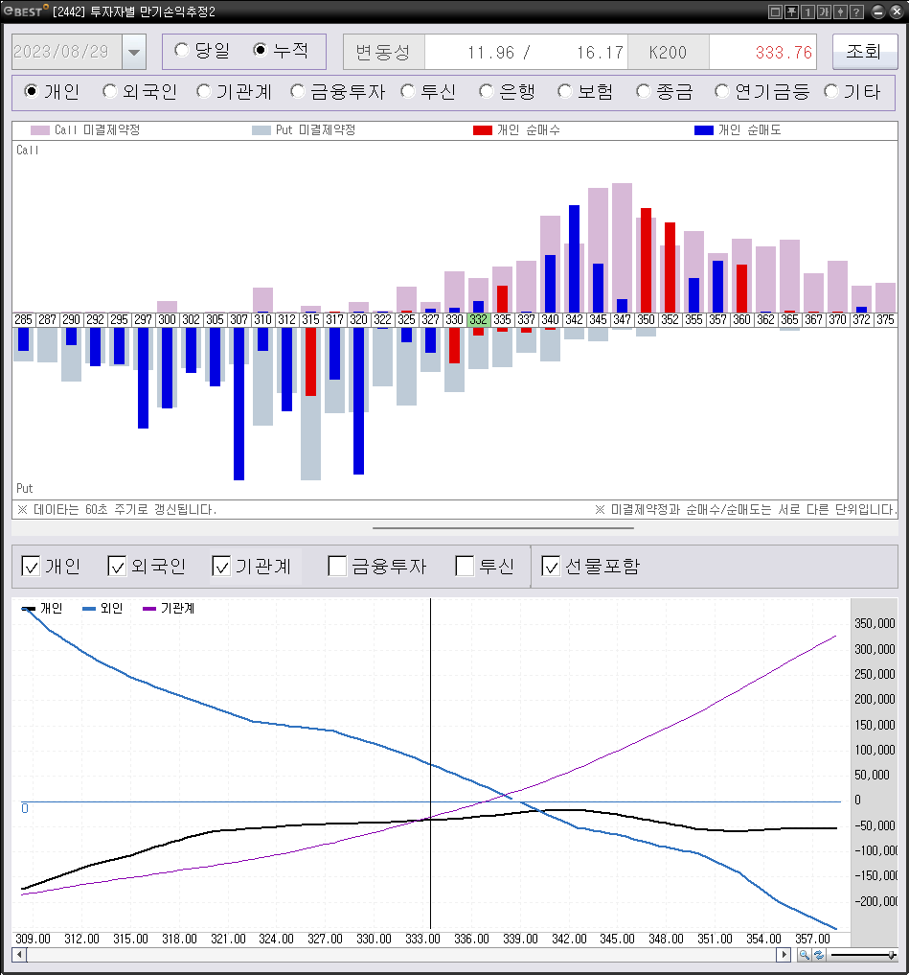Click the 기관계 legend in line chart
This screenshot has height=975, width=909.
pos(169,608)
